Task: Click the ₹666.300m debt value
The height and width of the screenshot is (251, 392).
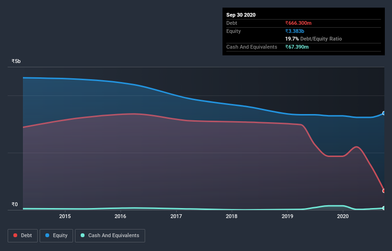Action: (298, 23)
